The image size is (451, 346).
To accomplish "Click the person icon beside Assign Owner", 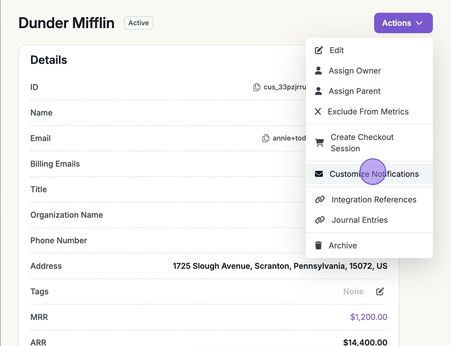I will click(318, 70).
